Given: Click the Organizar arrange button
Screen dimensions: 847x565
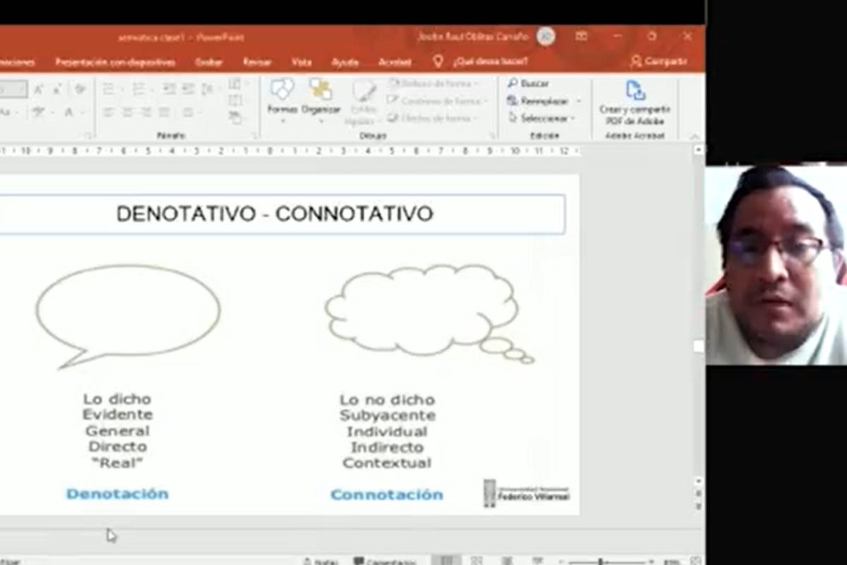Looking at the screenshot, I should pyautogui.click(x=321, y=97).
